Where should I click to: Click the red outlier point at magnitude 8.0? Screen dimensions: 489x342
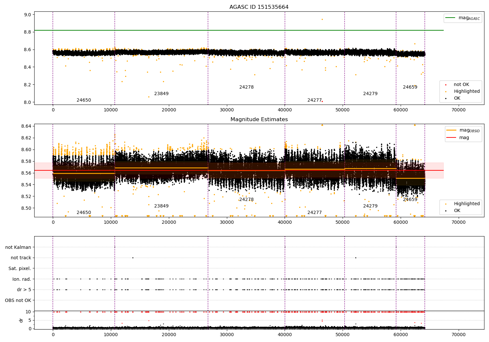coord(322,101)
